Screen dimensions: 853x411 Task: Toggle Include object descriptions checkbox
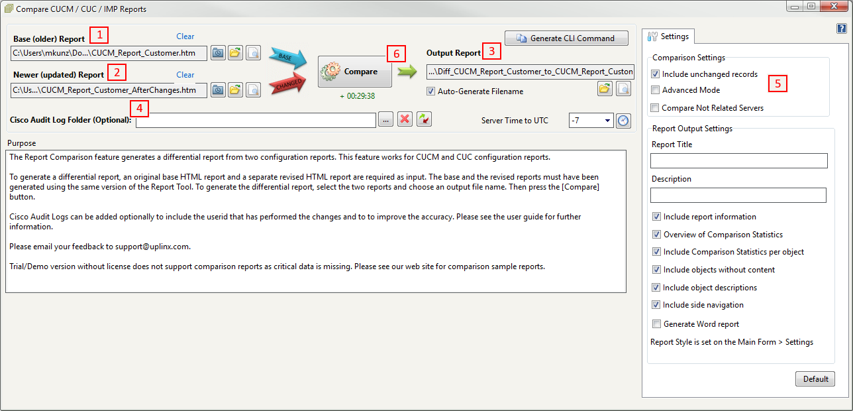point(657,288)
